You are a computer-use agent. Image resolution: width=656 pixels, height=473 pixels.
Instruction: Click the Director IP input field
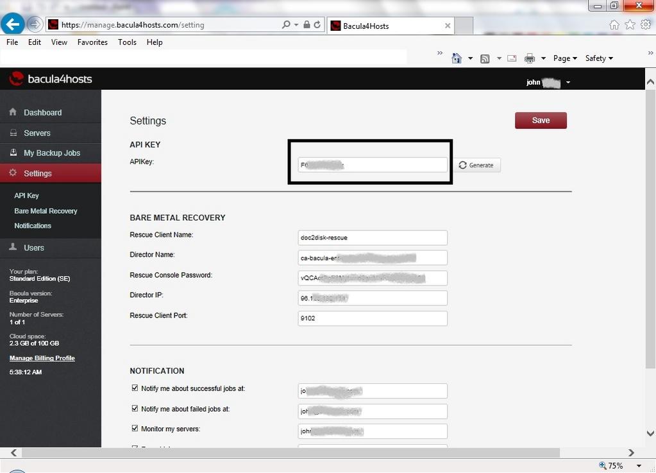373,298
